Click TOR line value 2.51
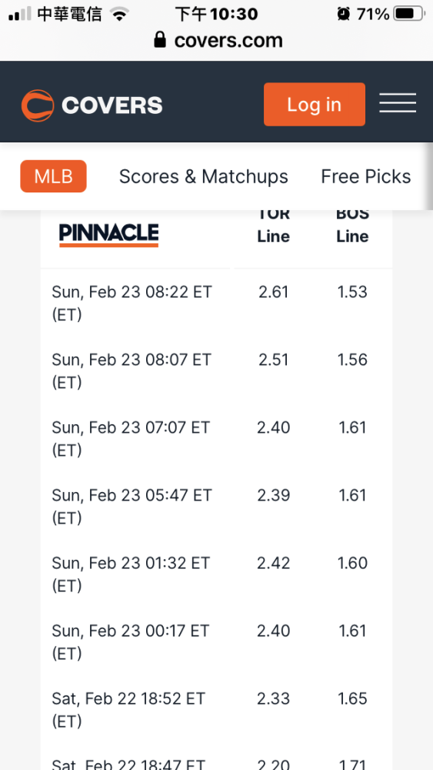 (274, 360)
